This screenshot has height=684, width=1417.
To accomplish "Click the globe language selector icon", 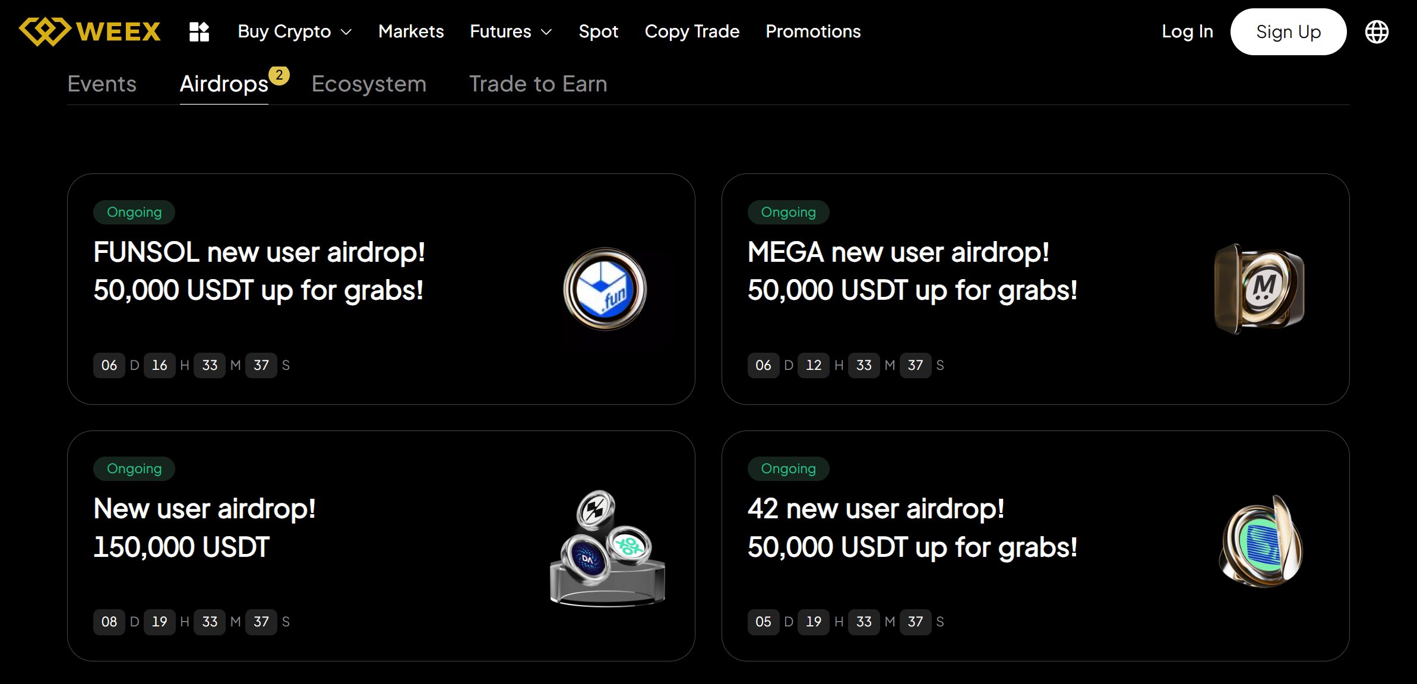I will [1377, 31].
